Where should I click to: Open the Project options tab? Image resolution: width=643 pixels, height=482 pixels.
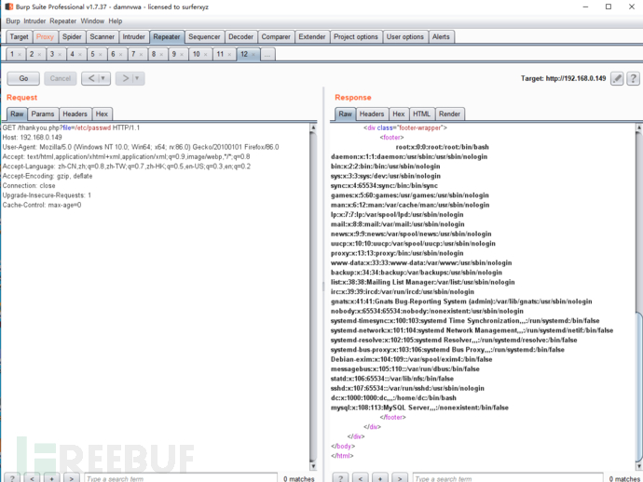356,37
